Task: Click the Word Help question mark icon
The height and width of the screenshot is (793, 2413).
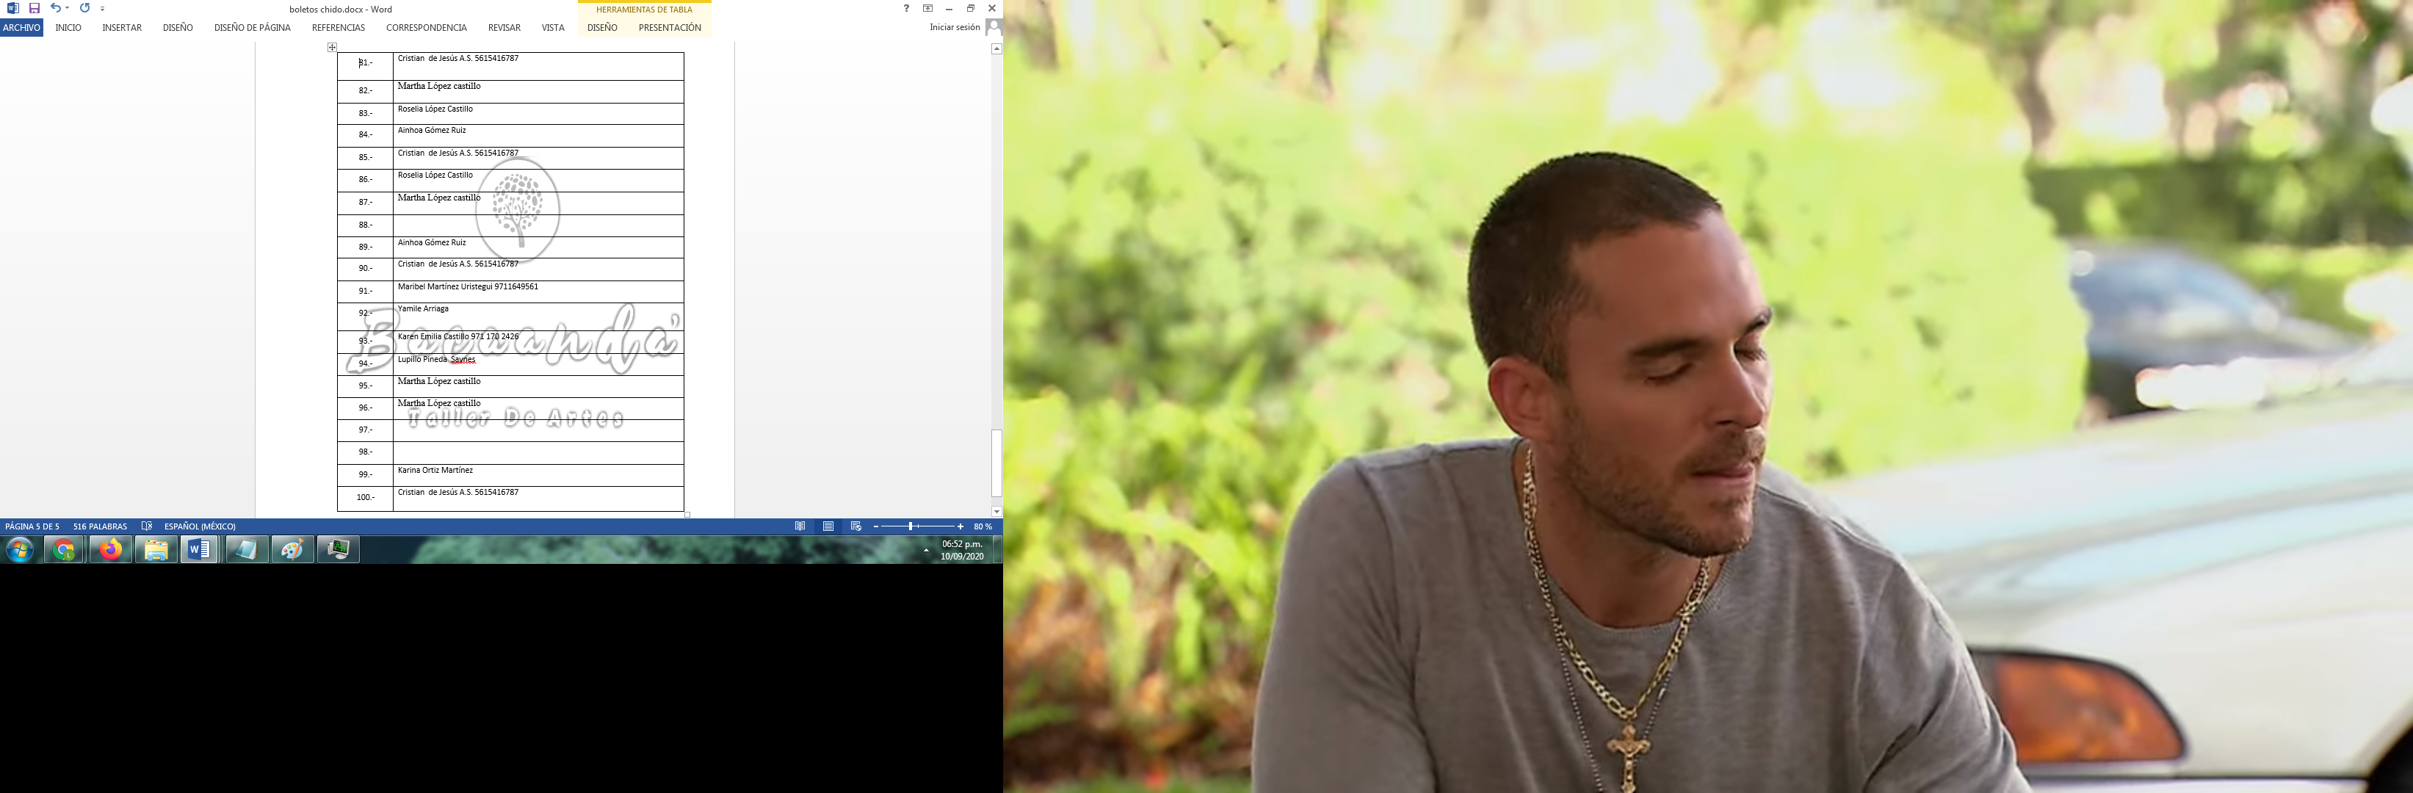Action: pyautogui.click(x=906, y=8)
